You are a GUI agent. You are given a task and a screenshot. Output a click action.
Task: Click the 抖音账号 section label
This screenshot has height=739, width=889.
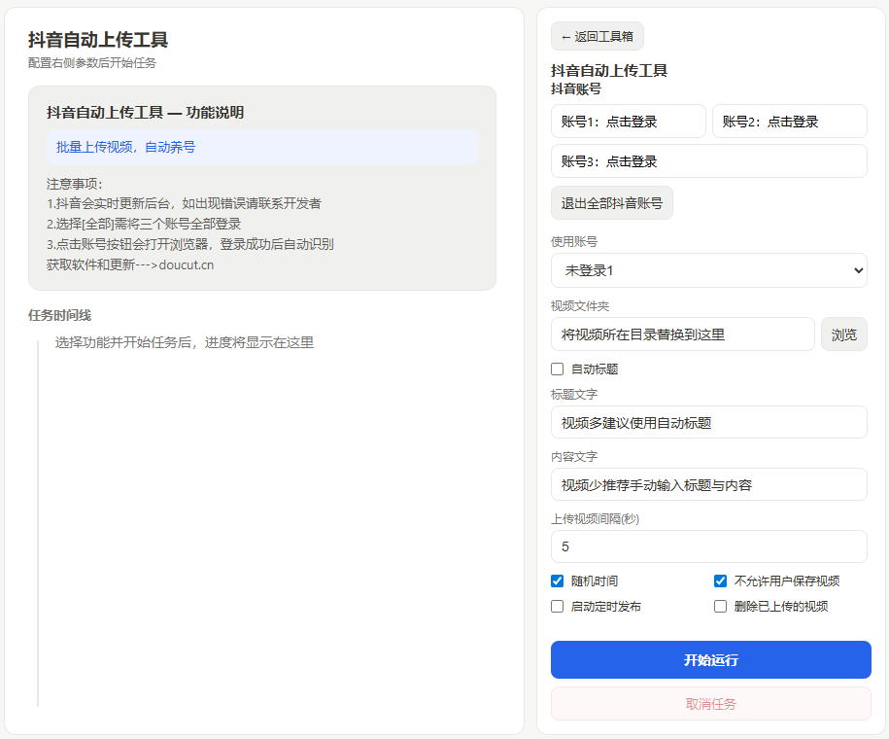(x=576, y=89)
